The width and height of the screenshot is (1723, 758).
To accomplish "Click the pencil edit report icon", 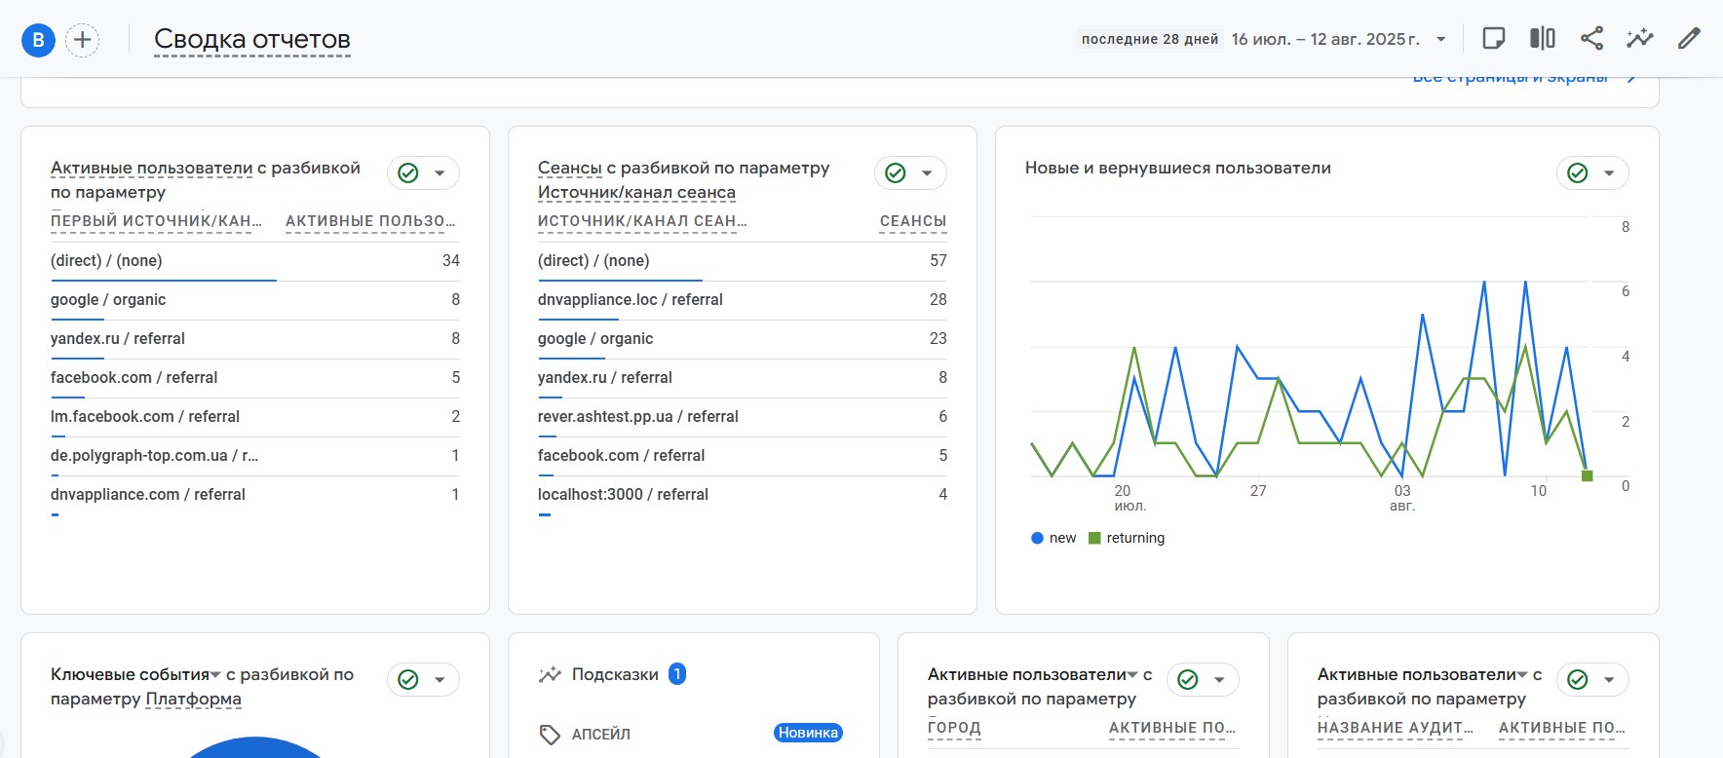I will [x=1689, y=39].
